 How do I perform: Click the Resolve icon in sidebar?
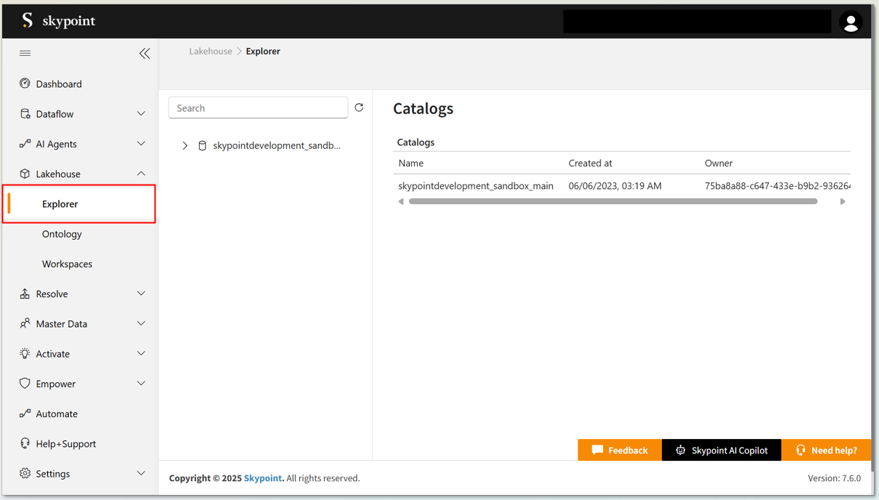25,294
